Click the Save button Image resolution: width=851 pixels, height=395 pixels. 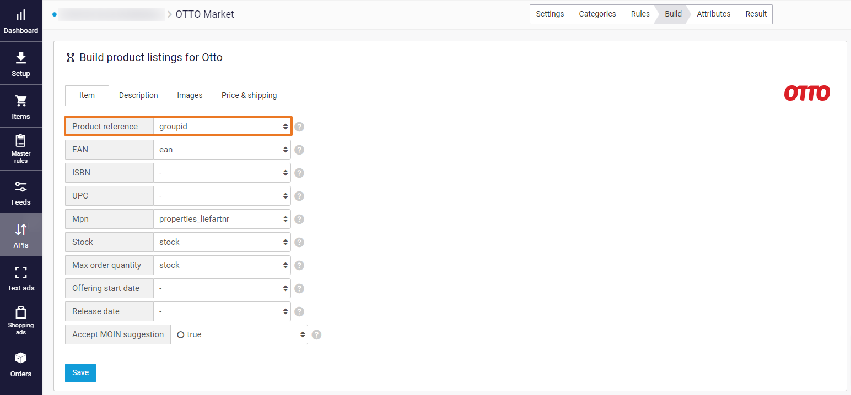(80, 372)
